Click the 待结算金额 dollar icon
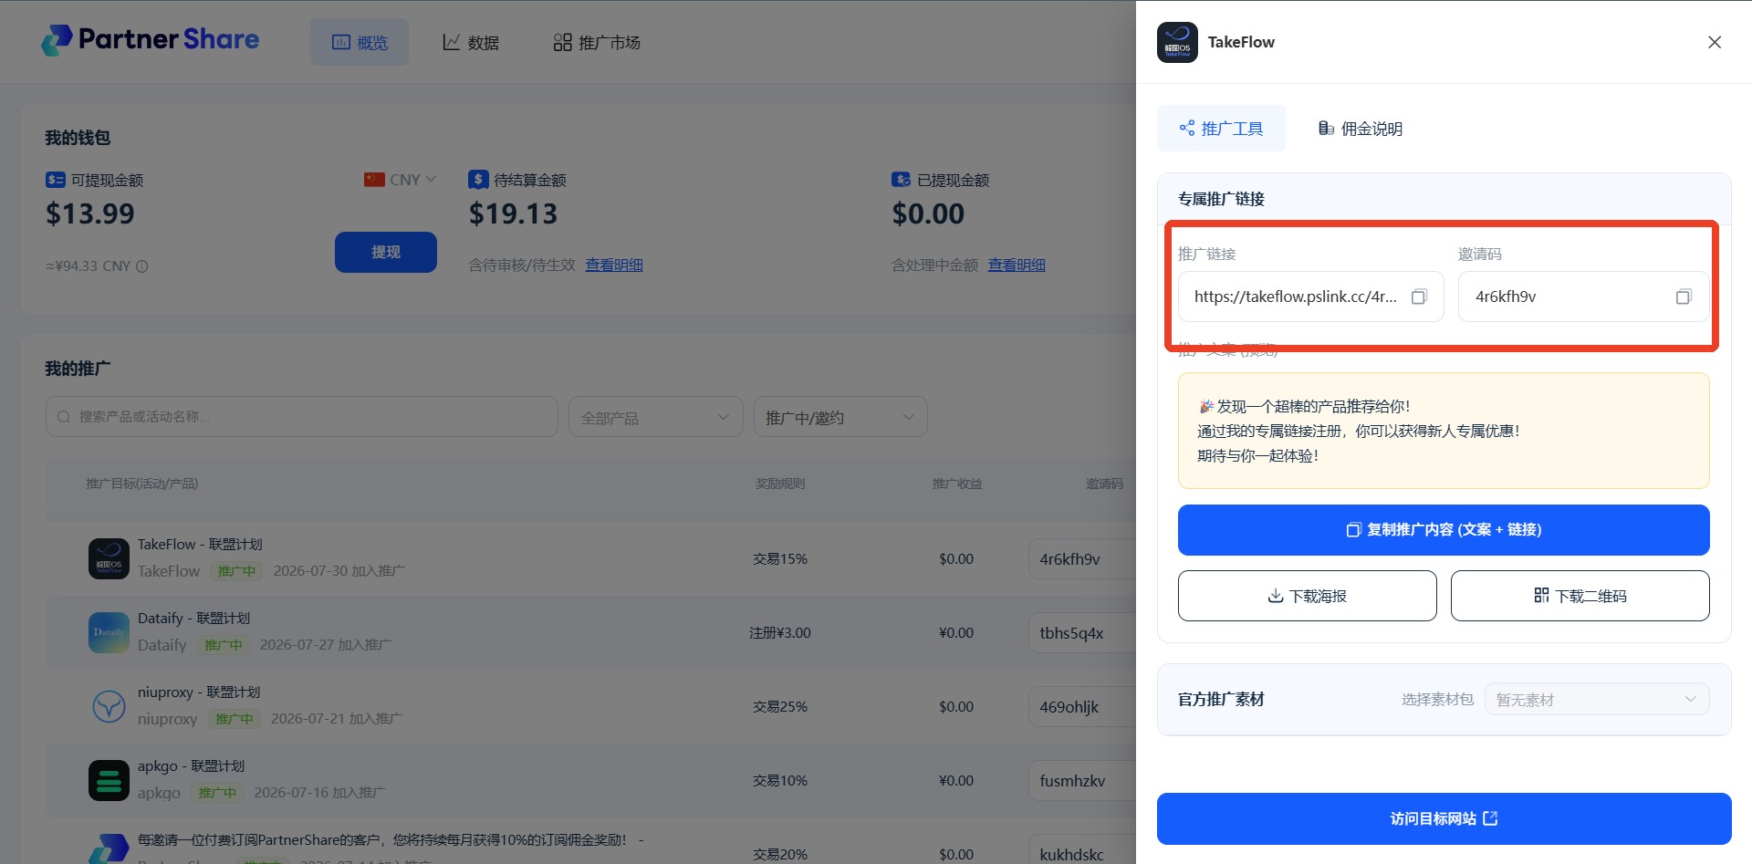Image resolution: width=1752 pixels, height=864 pixels. (478, 180)
